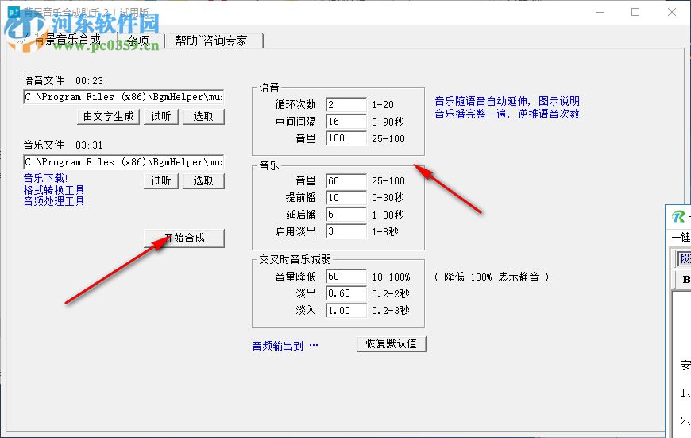Click the 音乐 音量 field showing 60
The width and height of the screenshot is (691, 438).
point(346,181)
